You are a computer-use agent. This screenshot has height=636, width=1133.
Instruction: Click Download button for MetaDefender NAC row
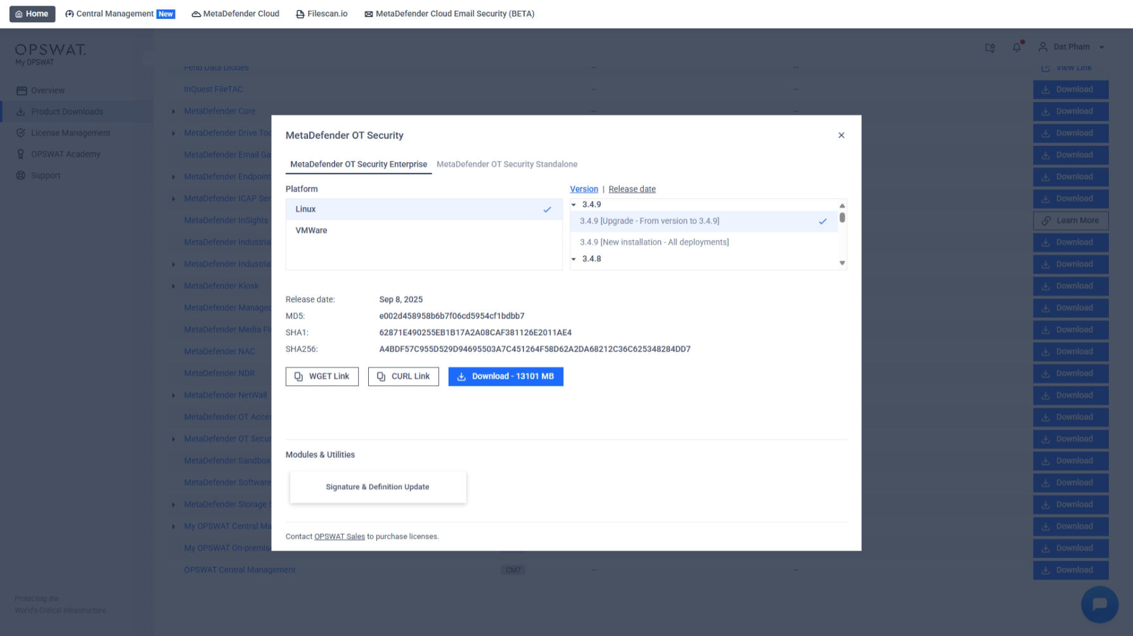coord(1070,352)
